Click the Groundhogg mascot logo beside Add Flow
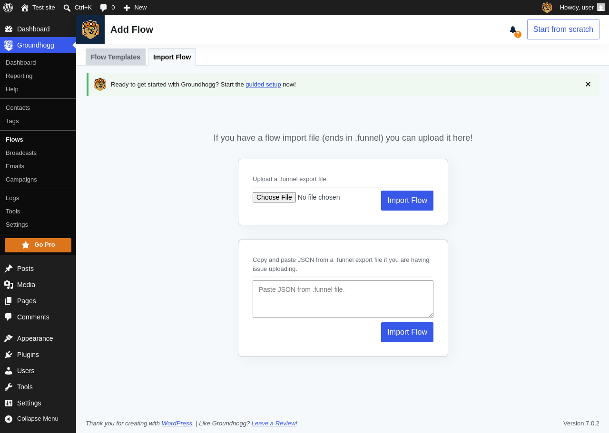This screenshot has width=609, height=433. pyautogui.click(x=90, y=29)
